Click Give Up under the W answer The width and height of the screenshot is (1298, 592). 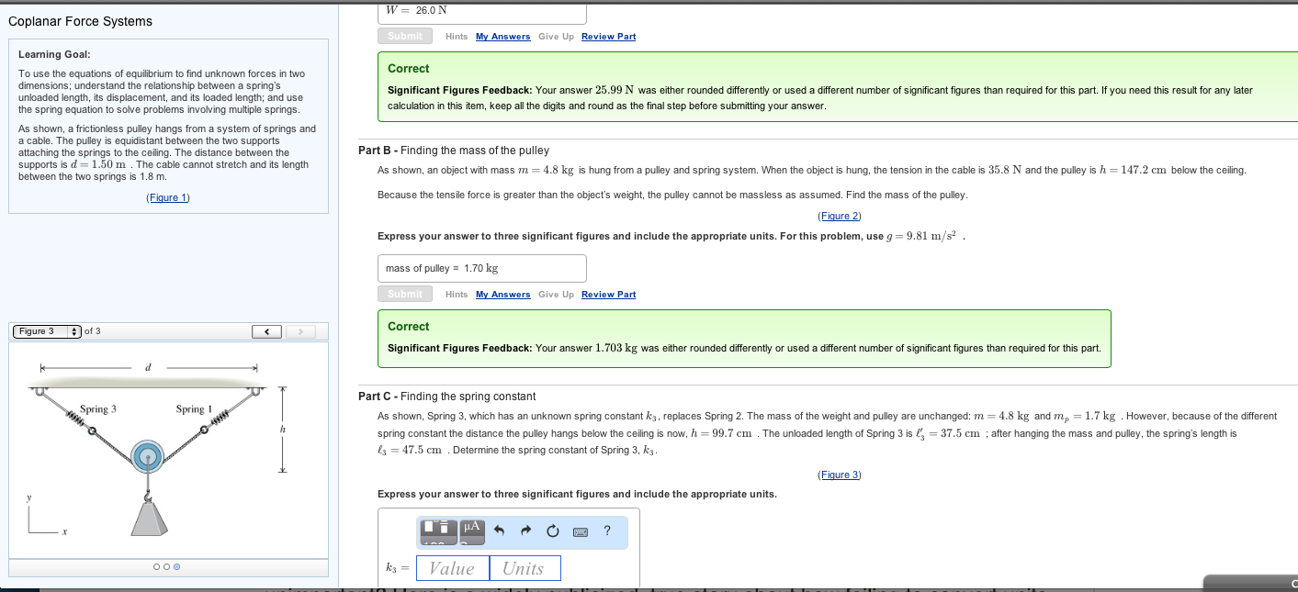(556, 37)
